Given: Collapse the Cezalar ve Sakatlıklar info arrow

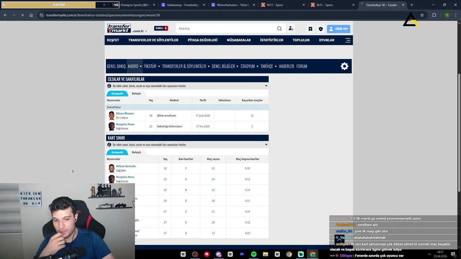Looking at the screenshot, I should [x=266, y=86].
